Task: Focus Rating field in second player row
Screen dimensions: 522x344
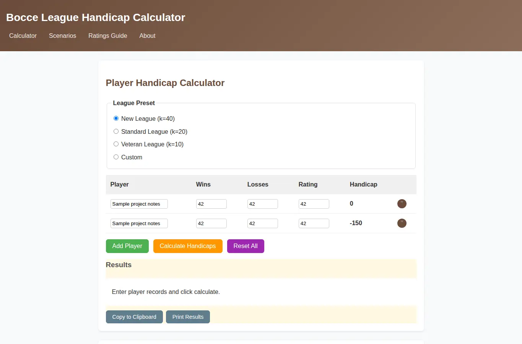Action: pyautogui.click(x=314, y=224)
